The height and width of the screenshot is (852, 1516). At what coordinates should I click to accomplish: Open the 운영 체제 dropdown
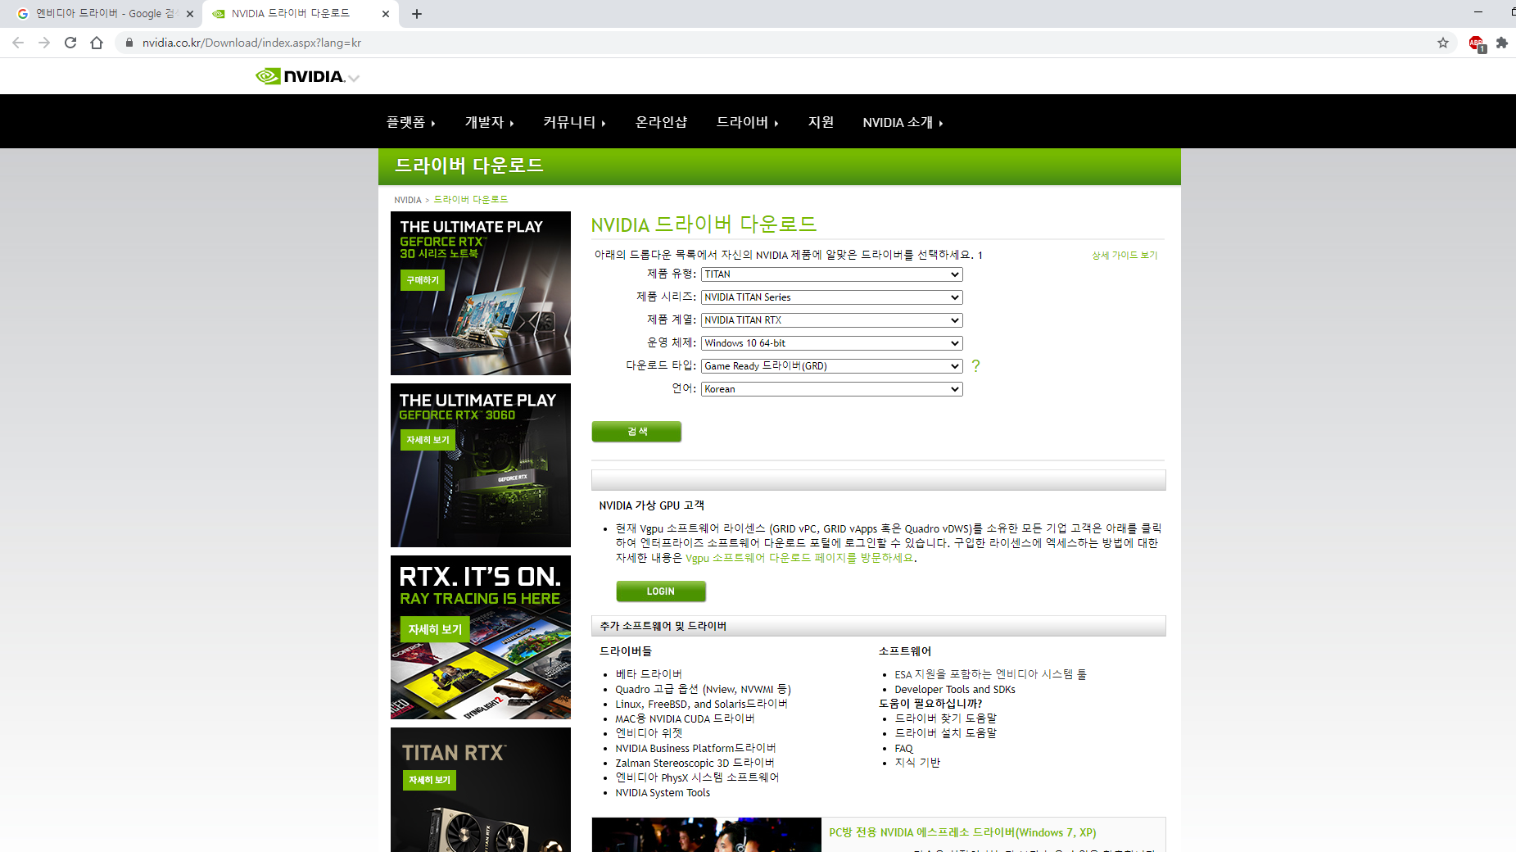tap(831, 343)
